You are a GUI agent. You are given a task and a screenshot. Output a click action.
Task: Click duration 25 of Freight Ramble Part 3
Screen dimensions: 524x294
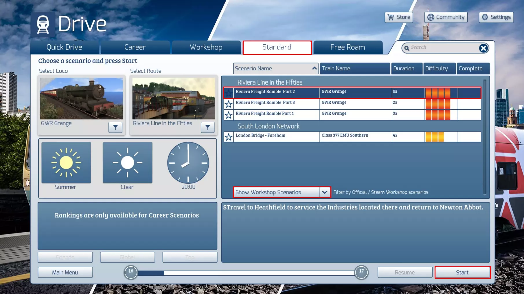pos(395,103)
